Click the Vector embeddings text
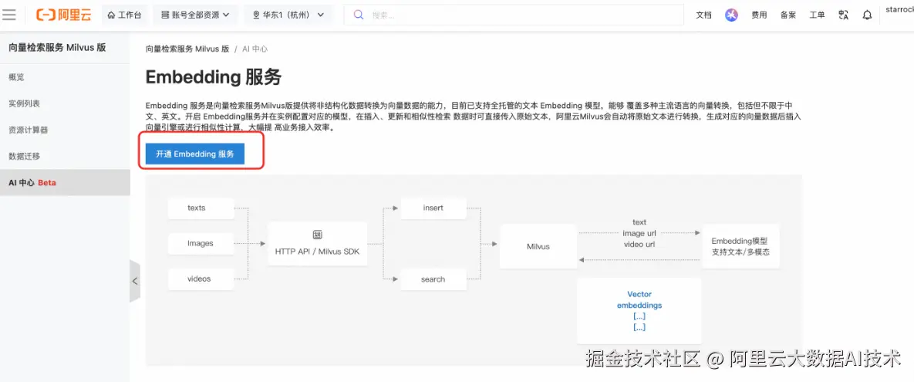Screen dimensions: 914x382 [639, 299]
